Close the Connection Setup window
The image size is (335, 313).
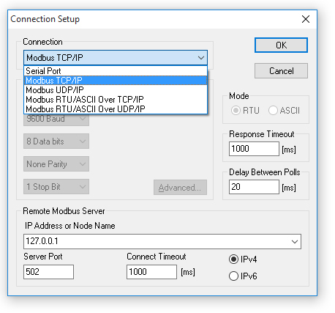click(306, 19)
